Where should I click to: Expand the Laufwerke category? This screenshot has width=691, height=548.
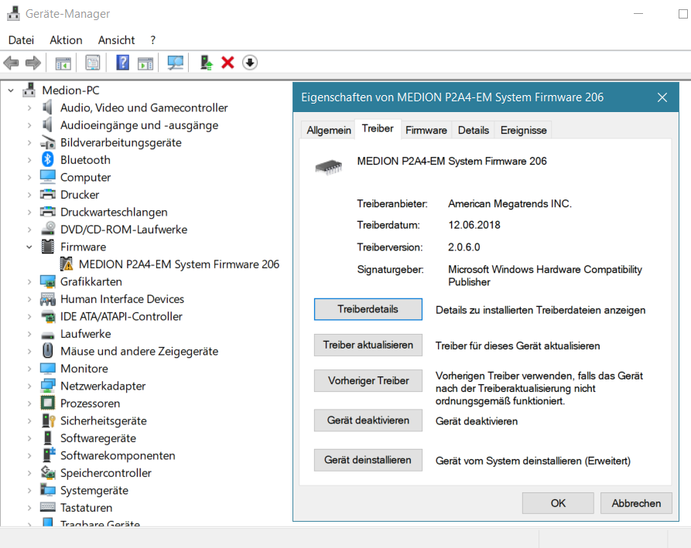tap(29, 334)
